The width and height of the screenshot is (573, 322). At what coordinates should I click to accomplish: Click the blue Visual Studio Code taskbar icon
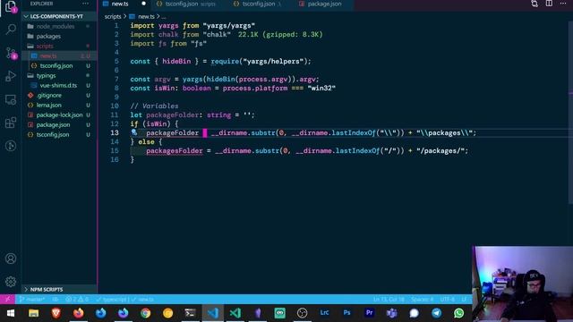pyautogui.click(x=213, y=313)
